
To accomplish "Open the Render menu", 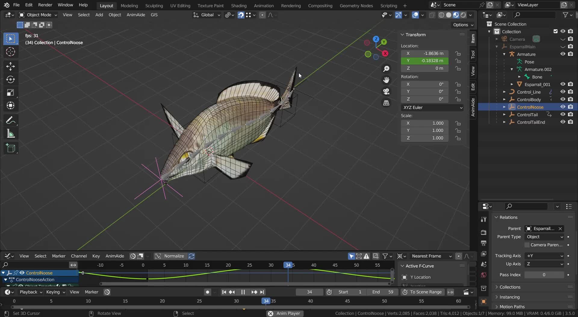I will 45,5.
